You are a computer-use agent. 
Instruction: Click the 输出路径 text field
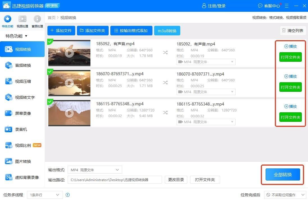[x=115, y=180]
